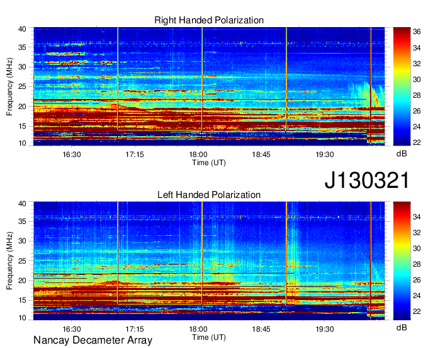
Task: Click 'Frequency (MHz)' axis label of Right Handed plot
Action: [9, 86]
